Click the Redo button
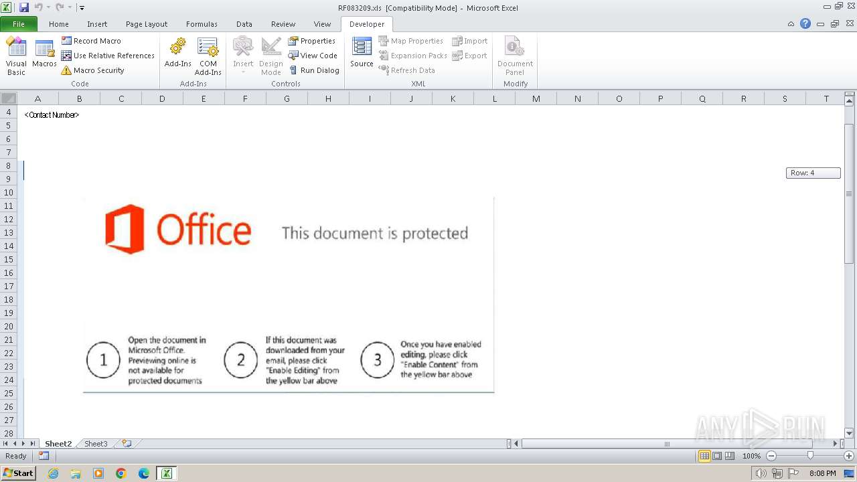 (x=60, y=7)
